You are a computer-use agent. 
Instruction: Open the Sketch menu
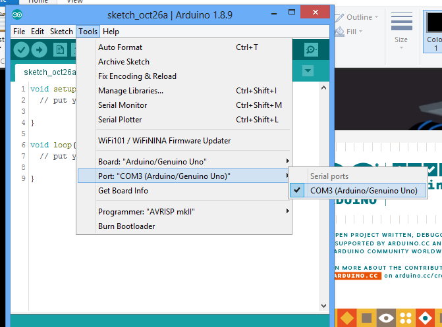tap(61, 32)
